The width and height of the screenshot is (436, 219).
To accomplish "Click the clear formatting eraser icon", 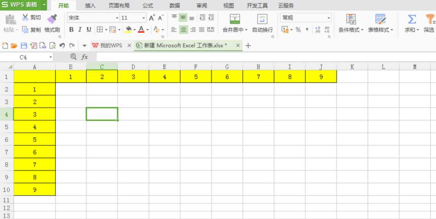I will (157, 29).
